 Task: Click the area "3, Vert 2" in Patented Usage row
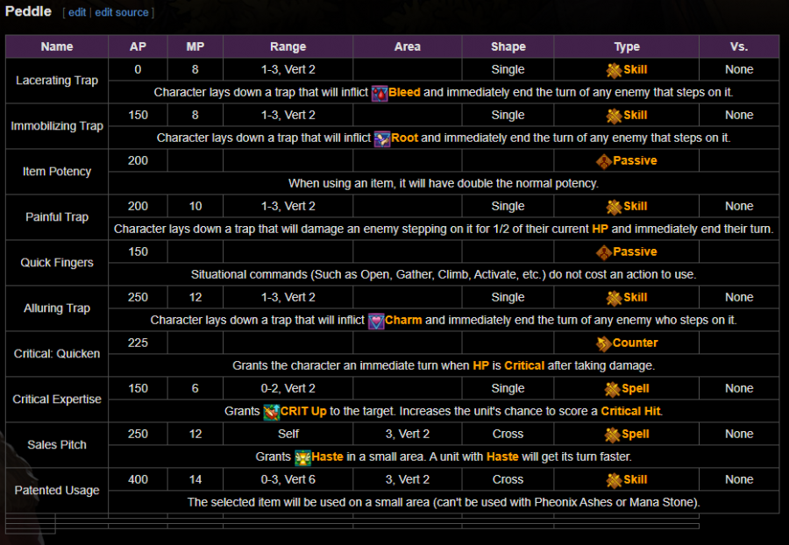407,479
